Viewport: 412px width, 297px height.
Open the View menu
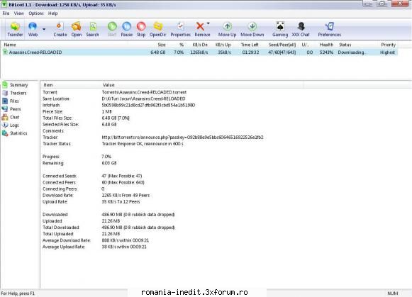(x=19, y=13)
